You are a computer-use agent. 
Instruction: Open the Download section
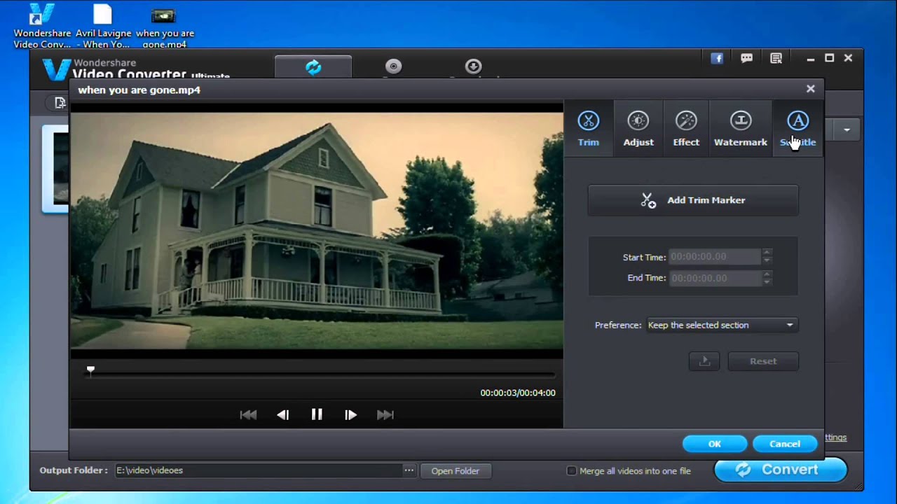coord(473,67)
